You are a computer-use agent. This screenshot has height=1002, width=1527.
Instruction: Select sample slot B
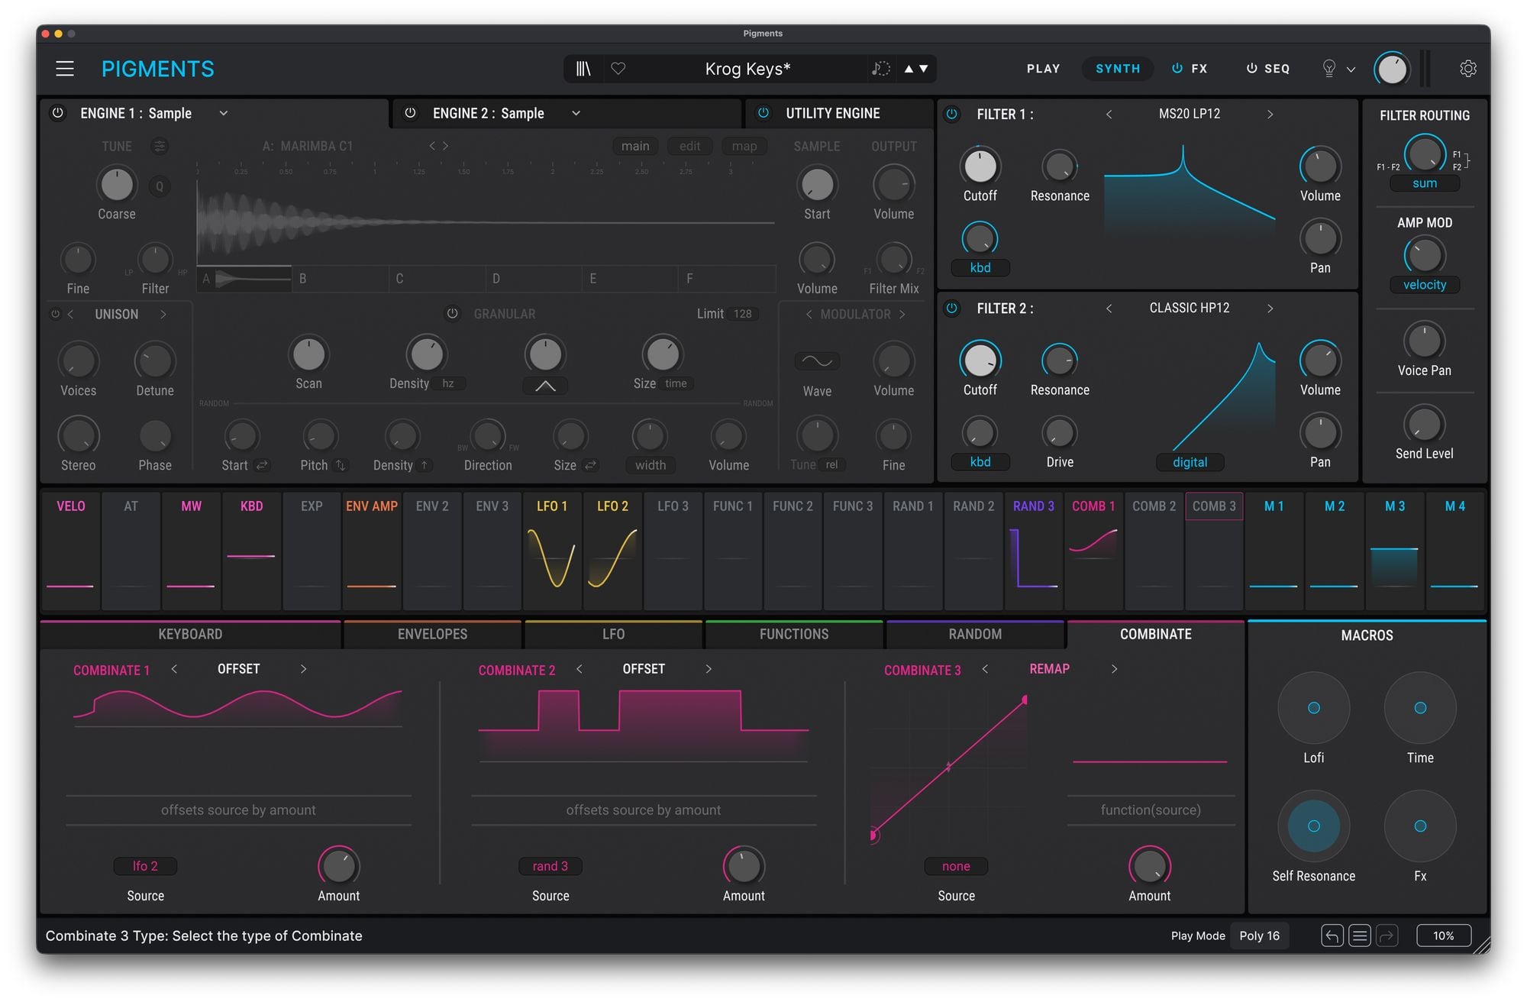click(x=340, y=279)
